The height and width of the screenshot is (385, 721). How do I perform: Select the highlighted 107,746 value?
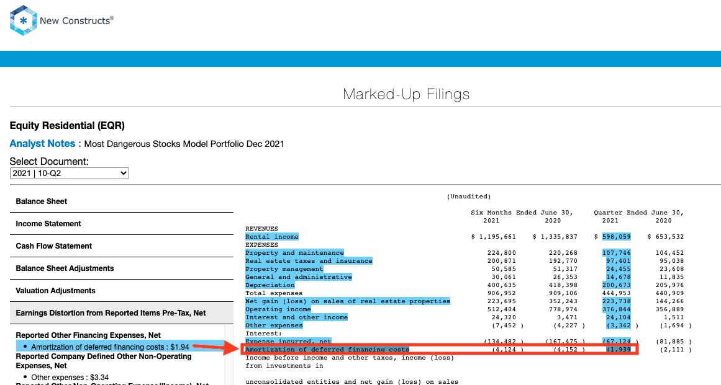coord(617,253)
